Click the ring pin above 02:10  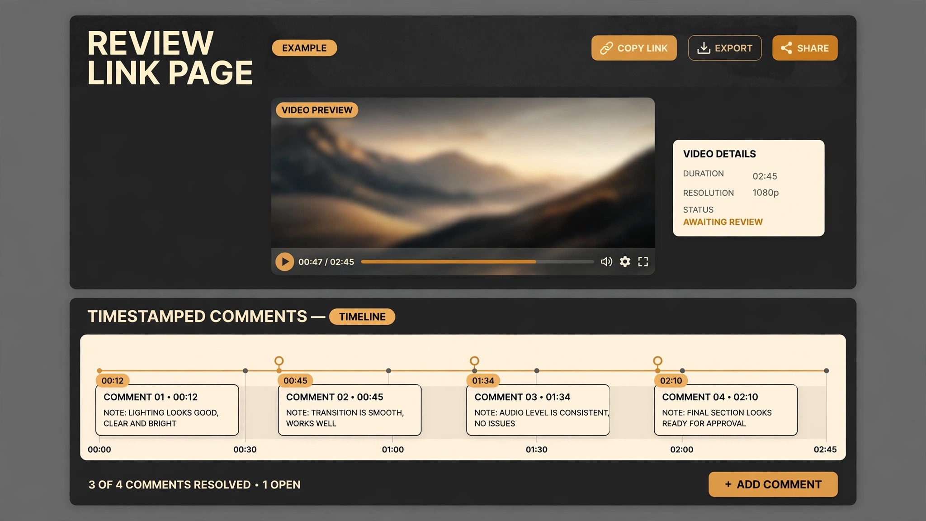tap(658, 361)
